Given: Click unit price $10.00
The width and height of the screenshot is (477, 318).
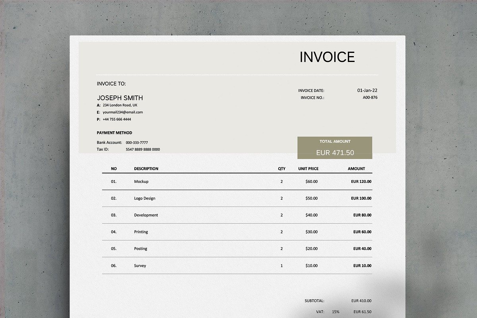Looking at the screenshot, I should [312, 266].
